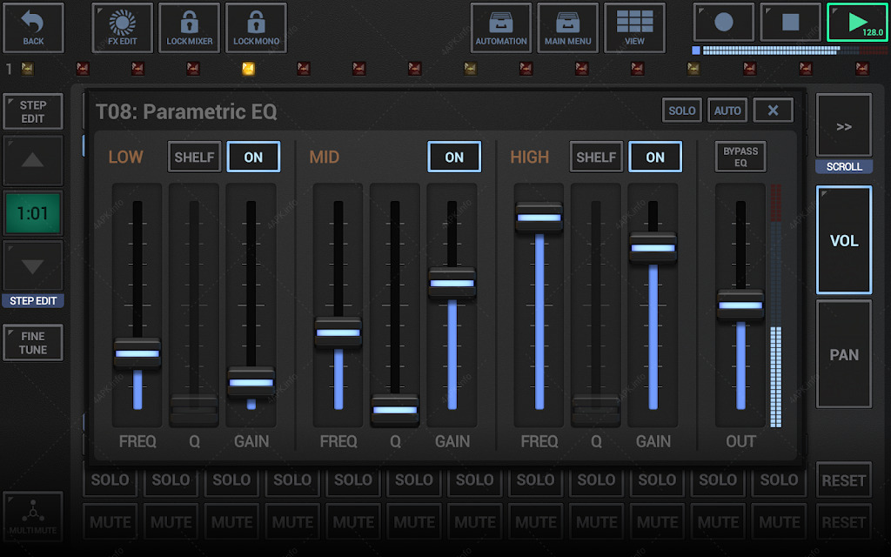Go back with the BACK arrow button
Screen dimensions: 891x557
click(x=33, y=27)
